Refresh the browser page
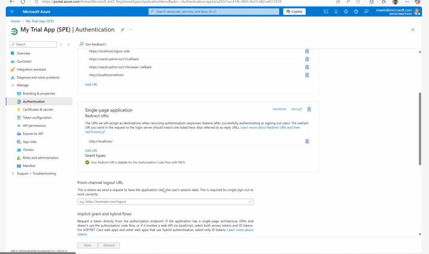The width and height of the screenshot is (429, 254). (x=23, y=2)
